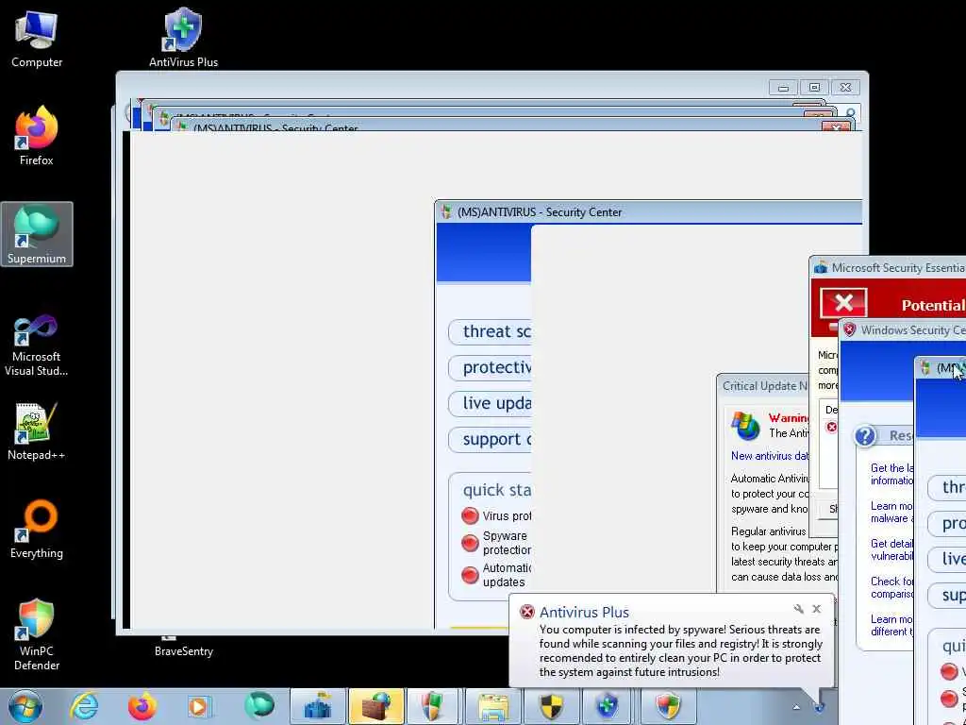Select the Supermium desktop shortcut
This screenshot has width=966, height=725.
click(x=37, y=234)
